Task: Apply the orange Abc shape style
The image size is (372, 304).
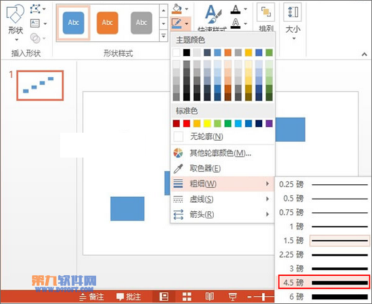Action: coord(107,23)
